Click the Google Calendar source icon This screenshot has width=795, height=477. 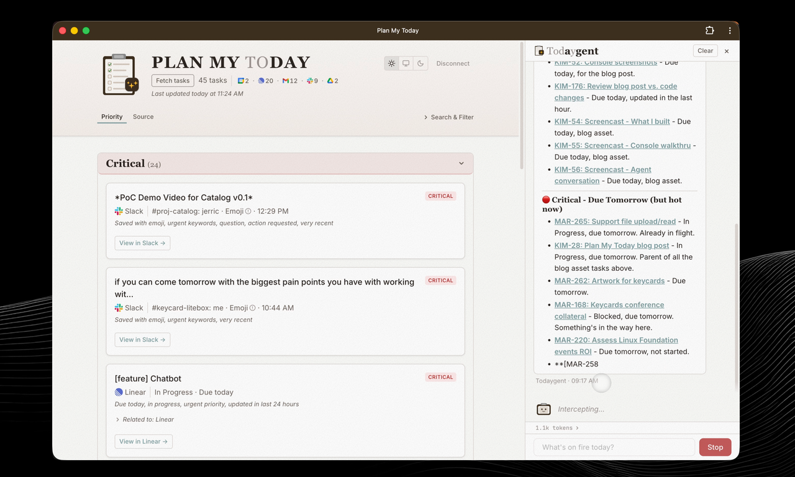click(x=241, y=81)
